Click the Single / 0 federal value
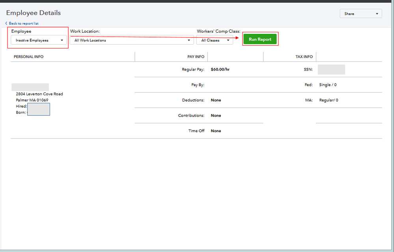Screen dimensions: 394x252 [328, 85]
